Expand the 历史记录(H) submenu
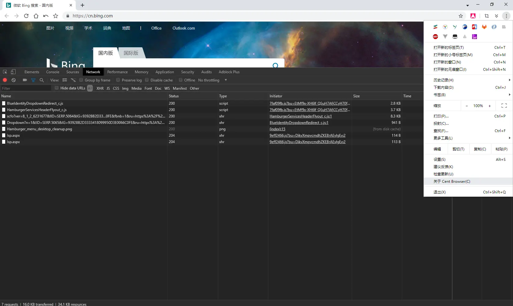Viewport: 513px width, 306px height. [x=468, y=80]
